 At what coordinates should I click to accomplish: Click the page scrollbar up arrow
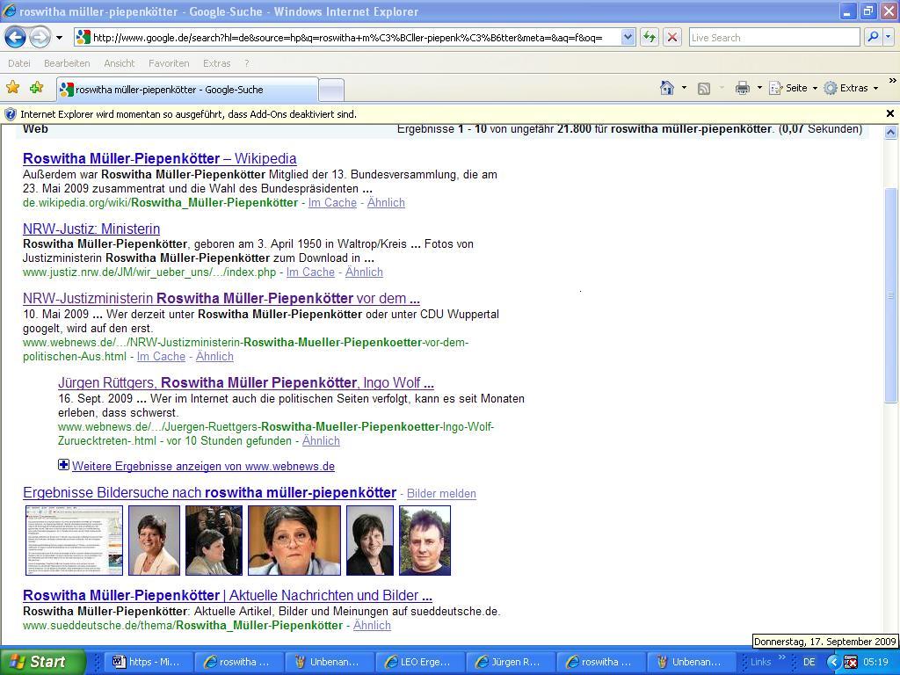pyautogui.click(x=890, y=133)
